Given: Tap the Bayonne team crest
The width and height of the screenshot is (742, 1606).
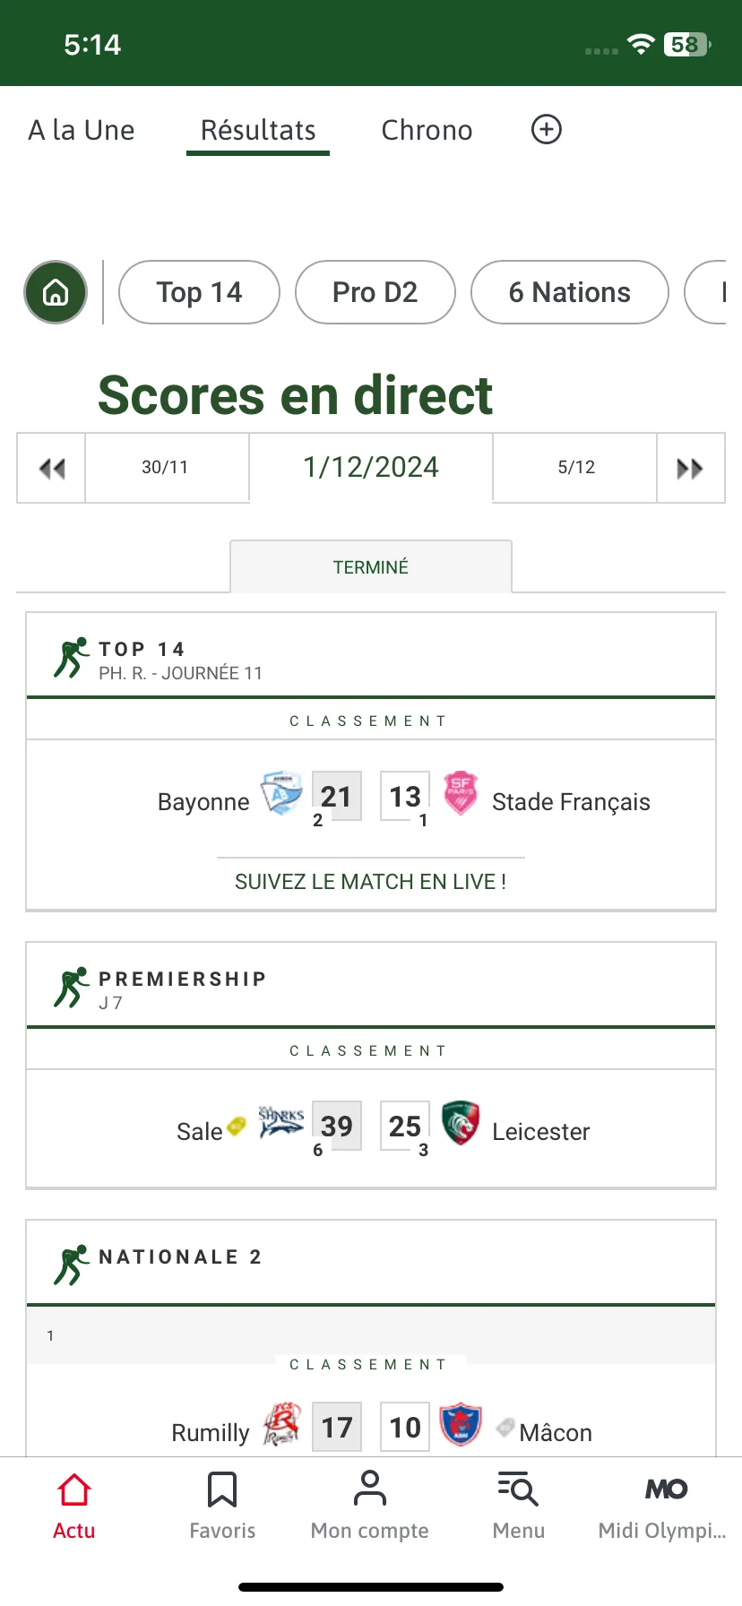Looking at the screenshot, I should pos(281,793).
